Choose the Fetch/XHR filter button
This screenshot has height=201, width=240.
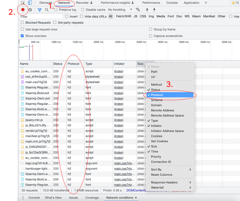pos(123,16)
